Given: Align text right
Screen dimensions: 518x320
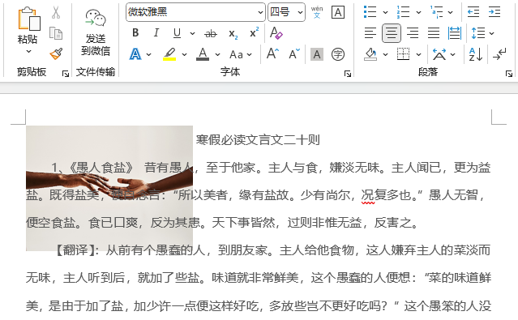Looking at the screenshot, I should [x=413, y=33].
